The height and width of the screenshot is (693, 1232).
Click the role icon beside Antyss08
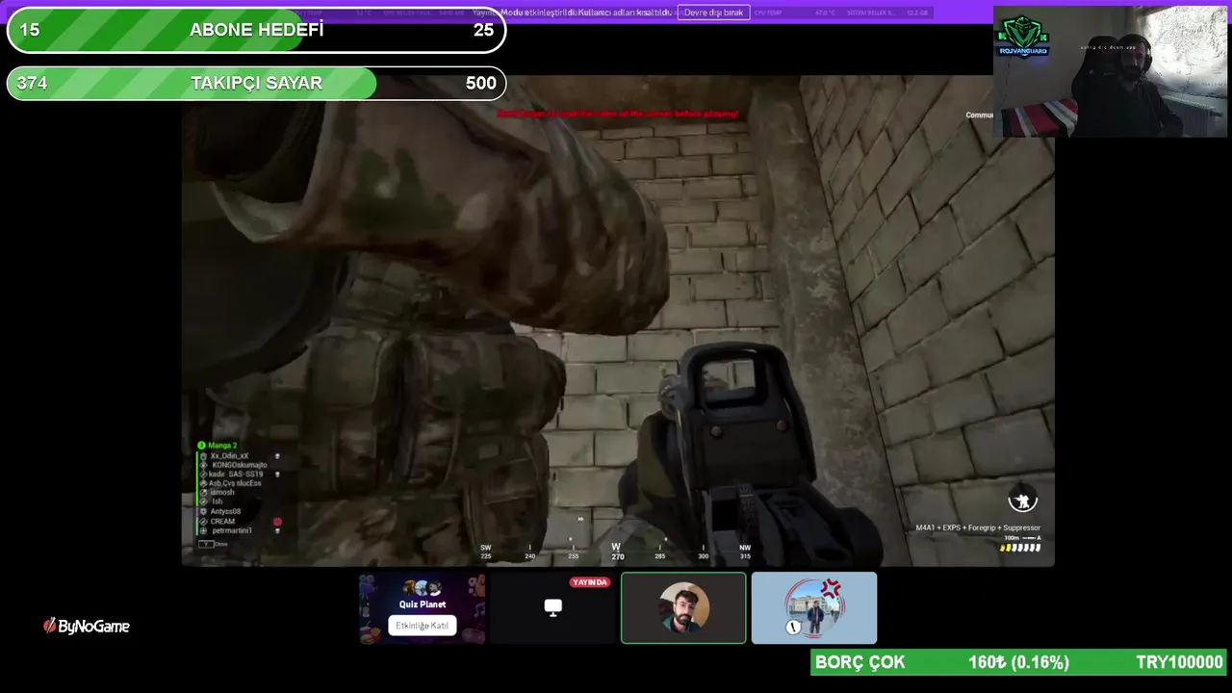pyautogui.click(x=203, y=511)
